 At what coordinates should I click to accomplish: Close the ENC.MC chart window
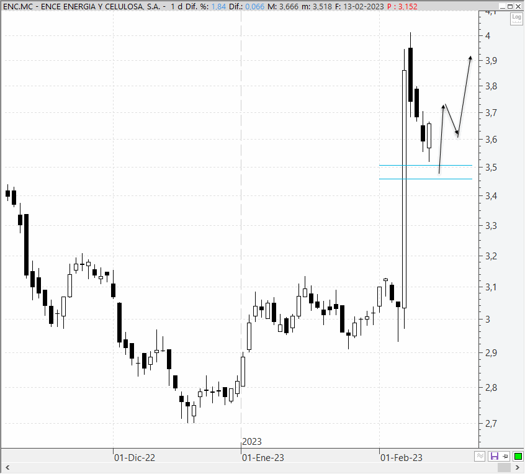pyautogui.click(x=518, y=6)
